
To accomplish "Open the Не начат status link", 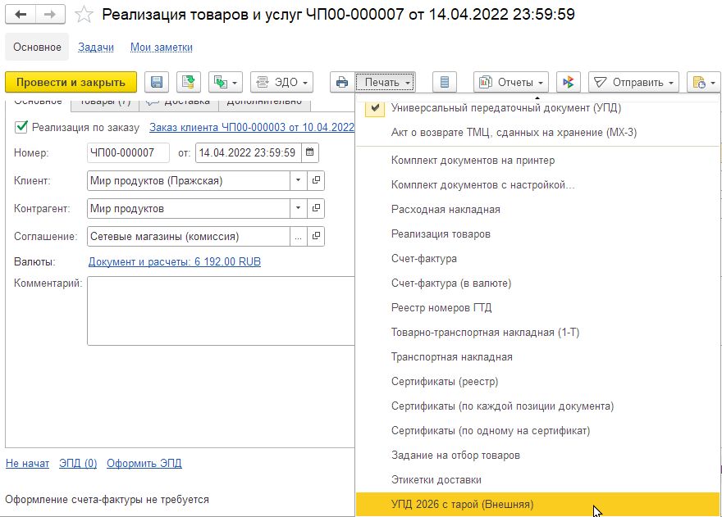I will coord(27,463).
